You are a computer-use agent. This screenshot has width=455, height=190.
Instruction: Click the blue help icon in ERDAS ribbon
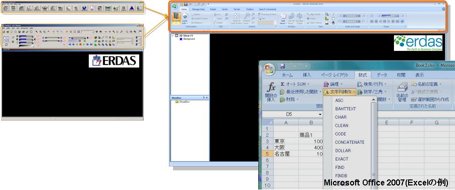tap(443, 9)
